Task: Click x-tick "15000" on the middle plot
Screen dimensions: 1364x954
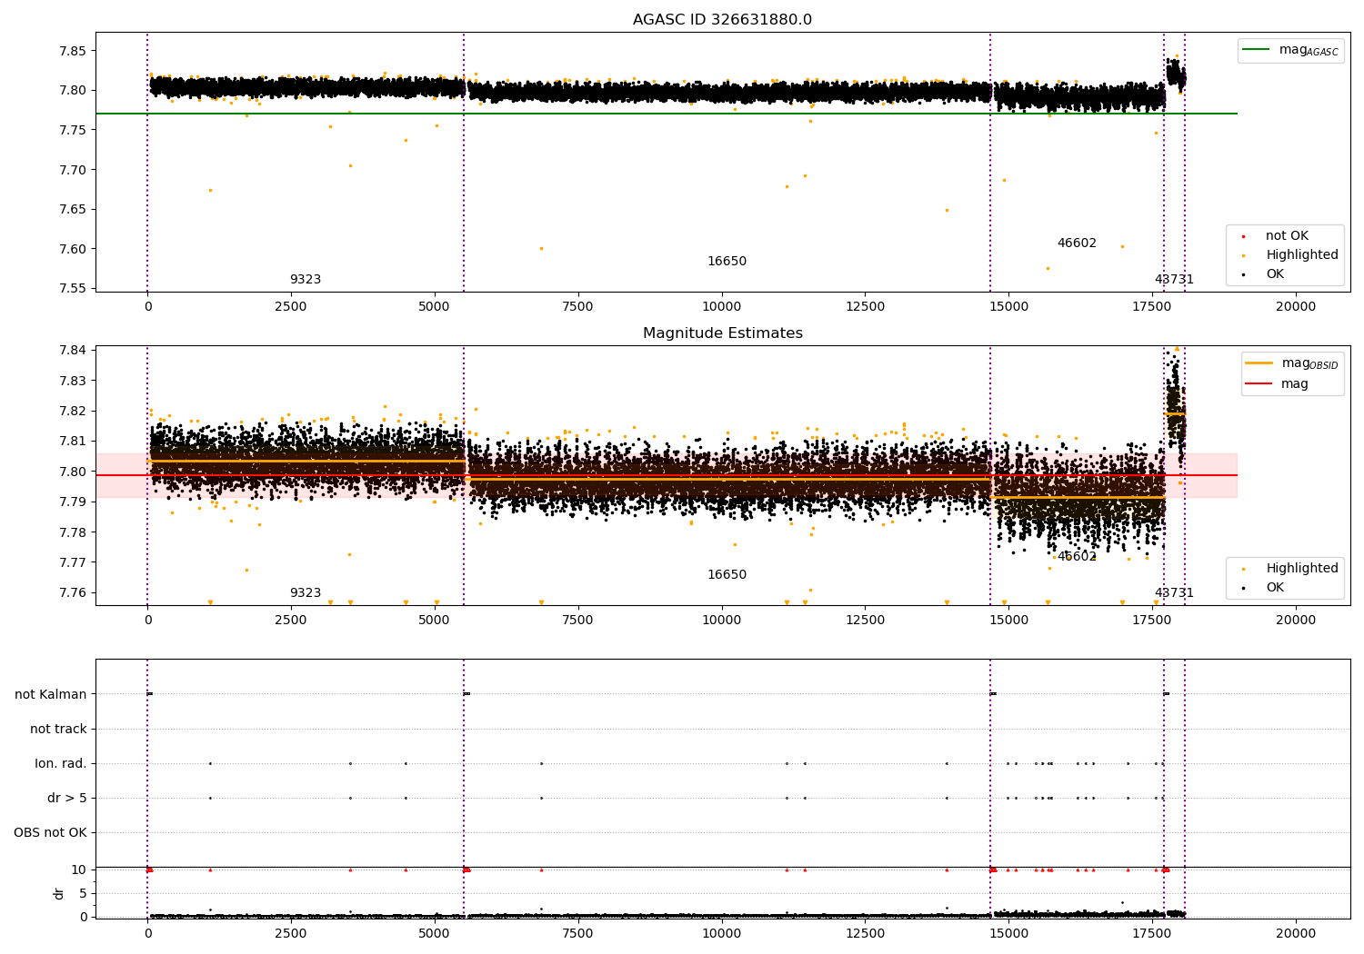Action: [1008, 621]
